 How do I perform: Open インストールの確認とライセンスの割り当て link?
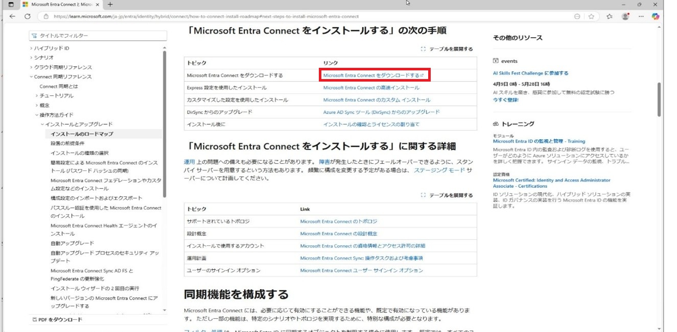point(371,124)
